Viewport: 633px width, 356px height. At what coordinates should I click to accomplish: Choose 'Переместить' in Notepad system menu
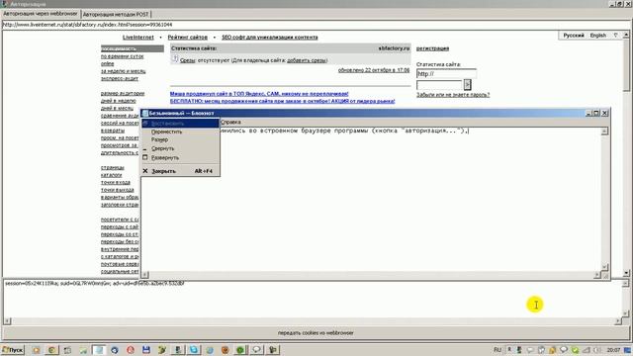pyautogui.click(x=180, y=132)
